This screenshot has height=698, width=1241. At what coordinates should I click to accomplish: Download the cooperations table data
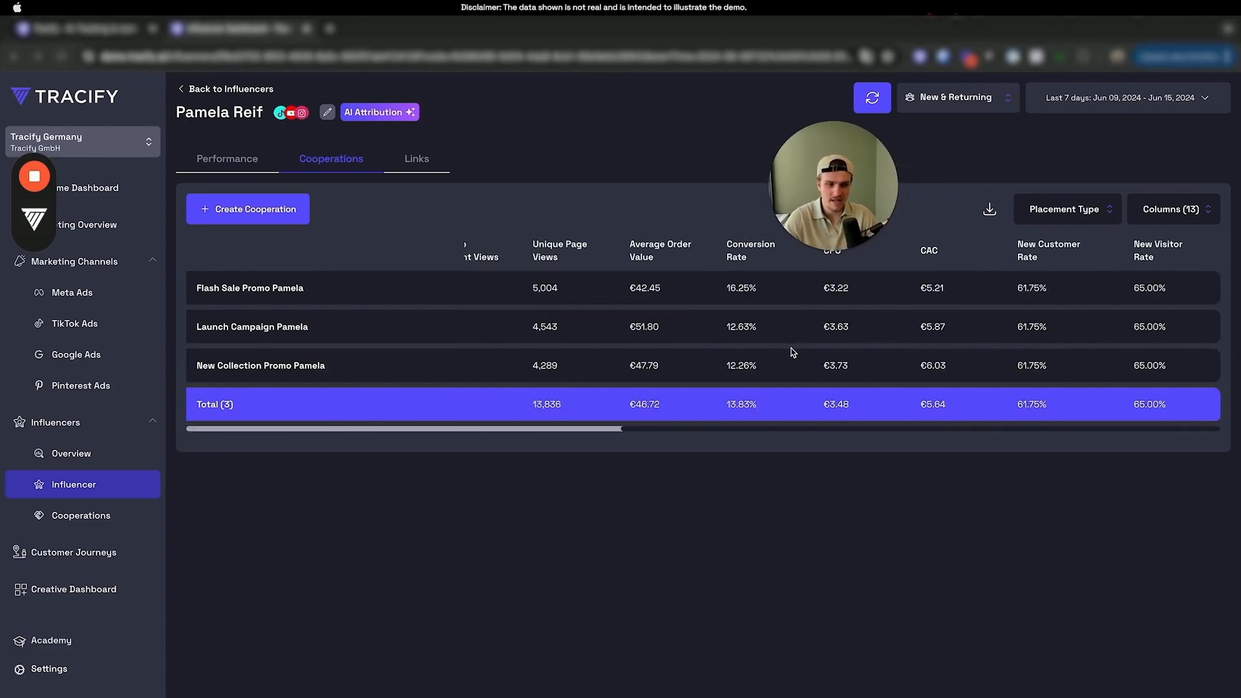990,209
